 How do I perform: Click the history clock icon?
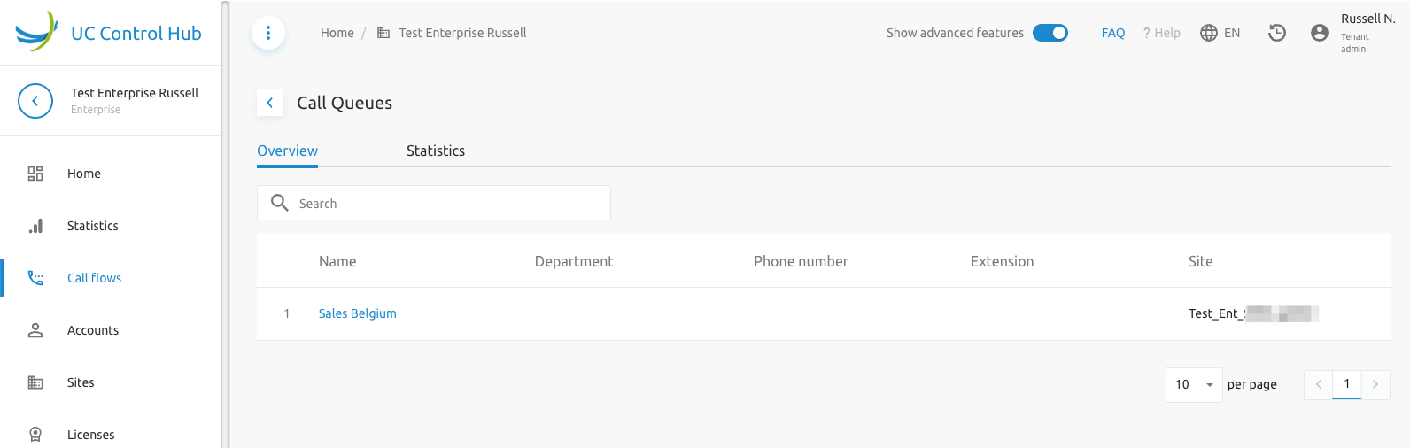coord(1277,33)
